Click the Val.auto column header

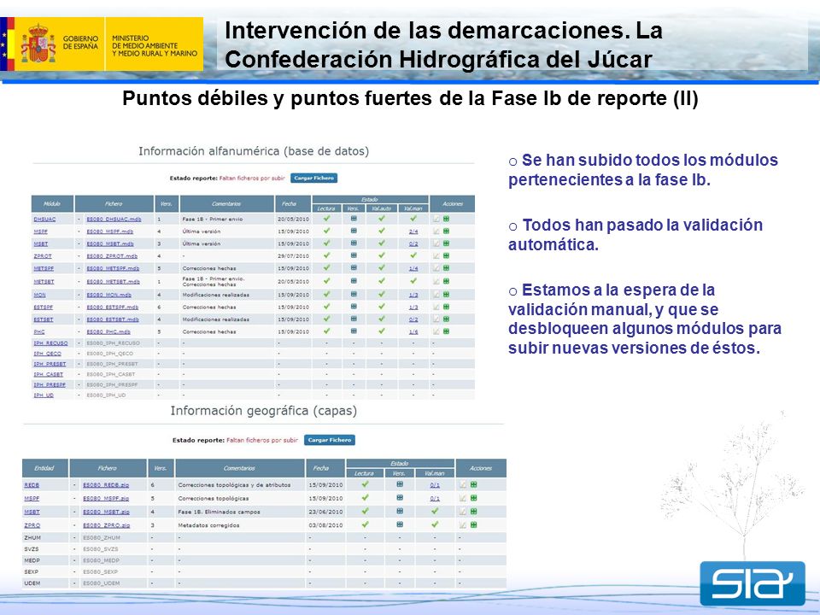click(382, 208)
